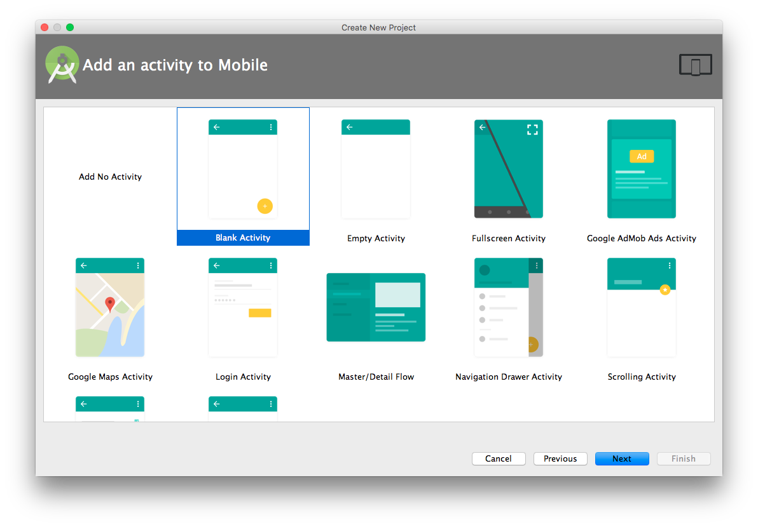The height and width of the screenshot is (527, 758).
Task: Select the Scrolling Activity template
Action: coord(641,307)
